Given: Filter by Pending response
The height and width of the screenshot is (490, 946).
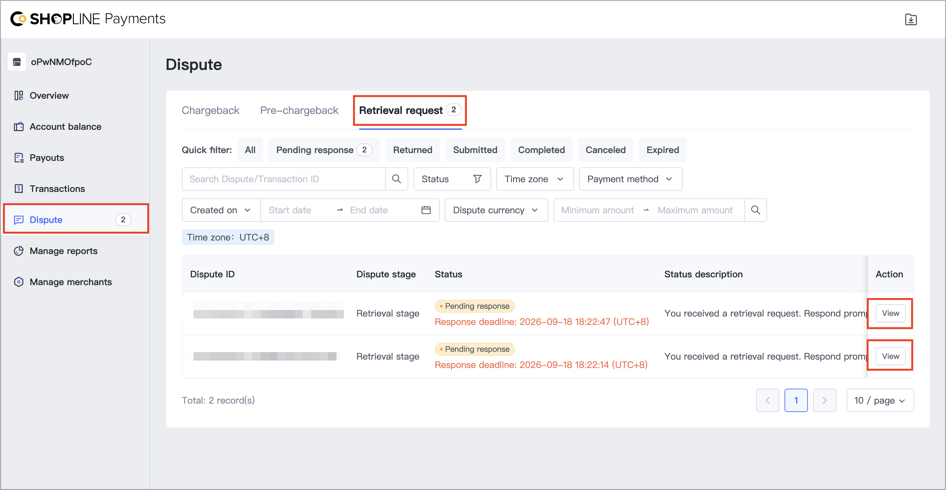Looking at the screenshot, I should (324, 150).
